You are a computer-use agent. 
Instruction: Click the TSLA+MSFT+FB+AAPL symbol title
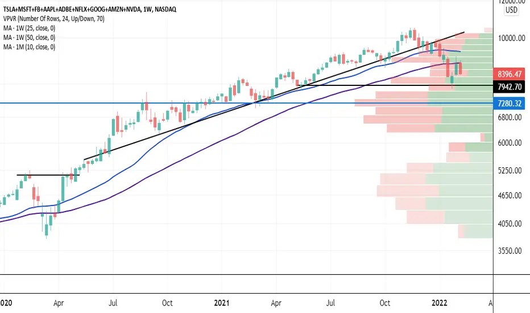click(90, 9)
